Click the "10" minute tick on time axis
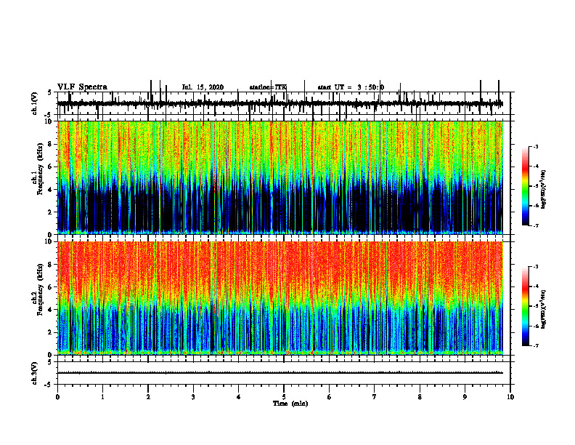This screenshot has width=575, height=445. 510,397
